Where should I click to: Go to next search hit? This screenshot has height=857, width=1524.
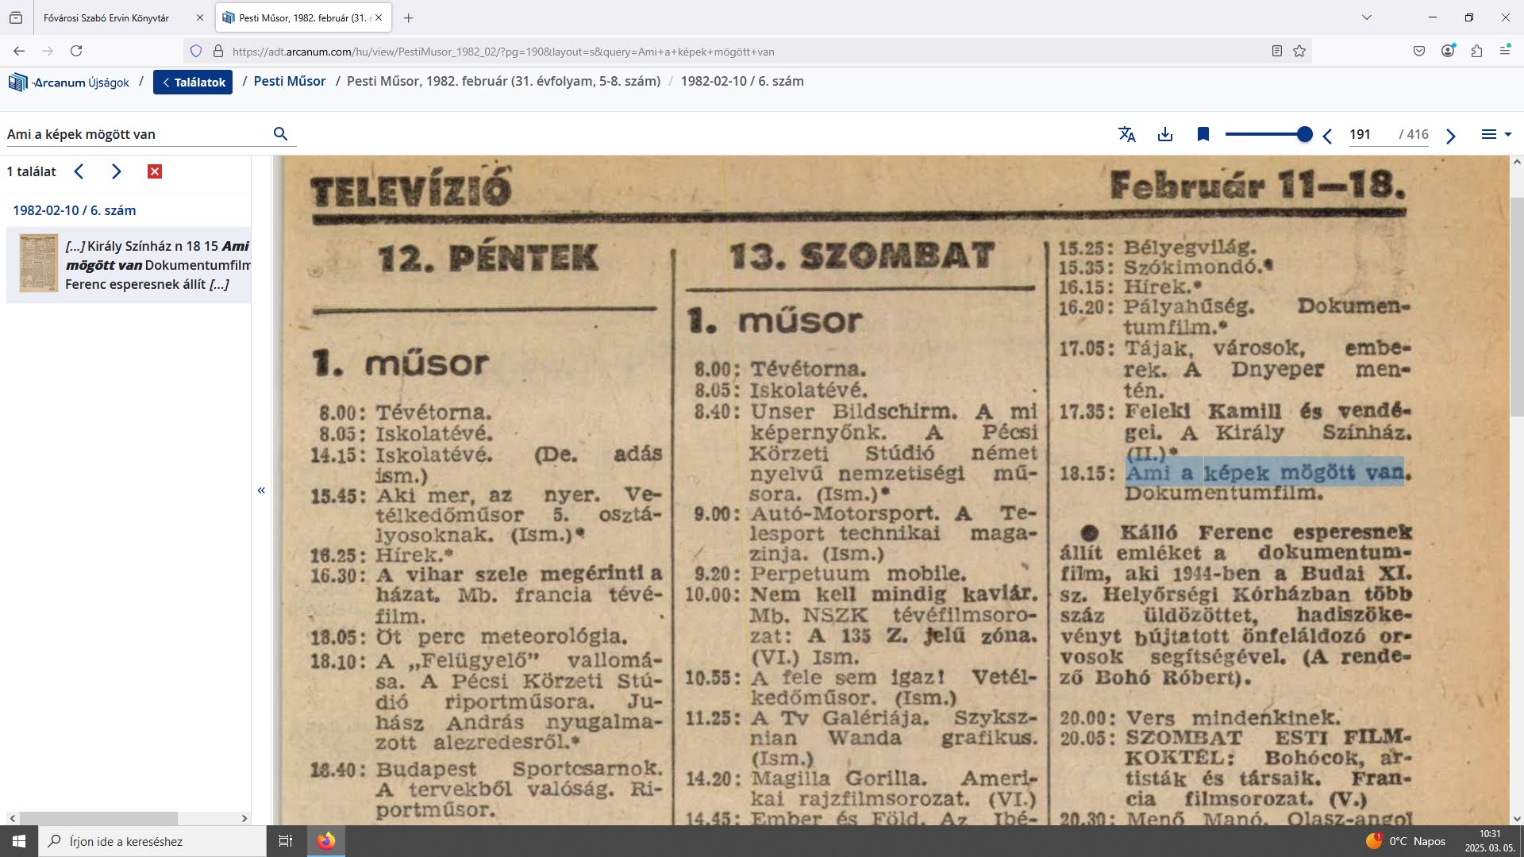[x=117, y=171]
